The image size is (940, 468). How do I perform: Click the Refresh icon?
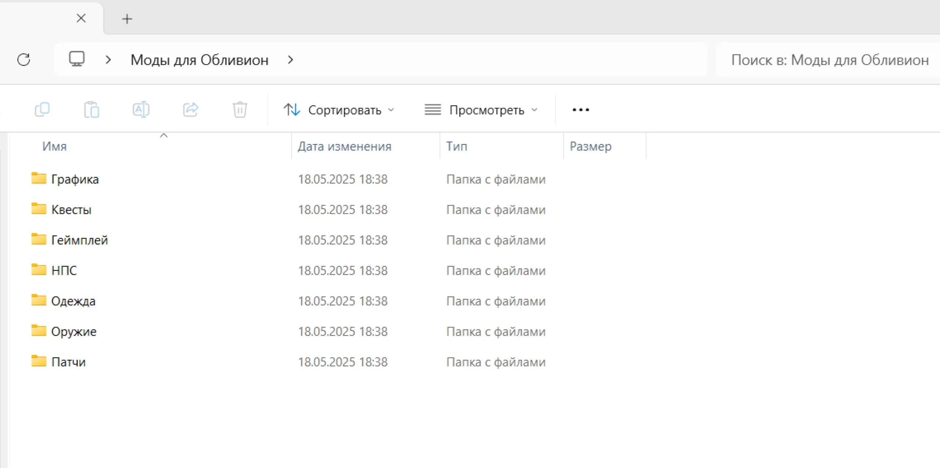24,59
